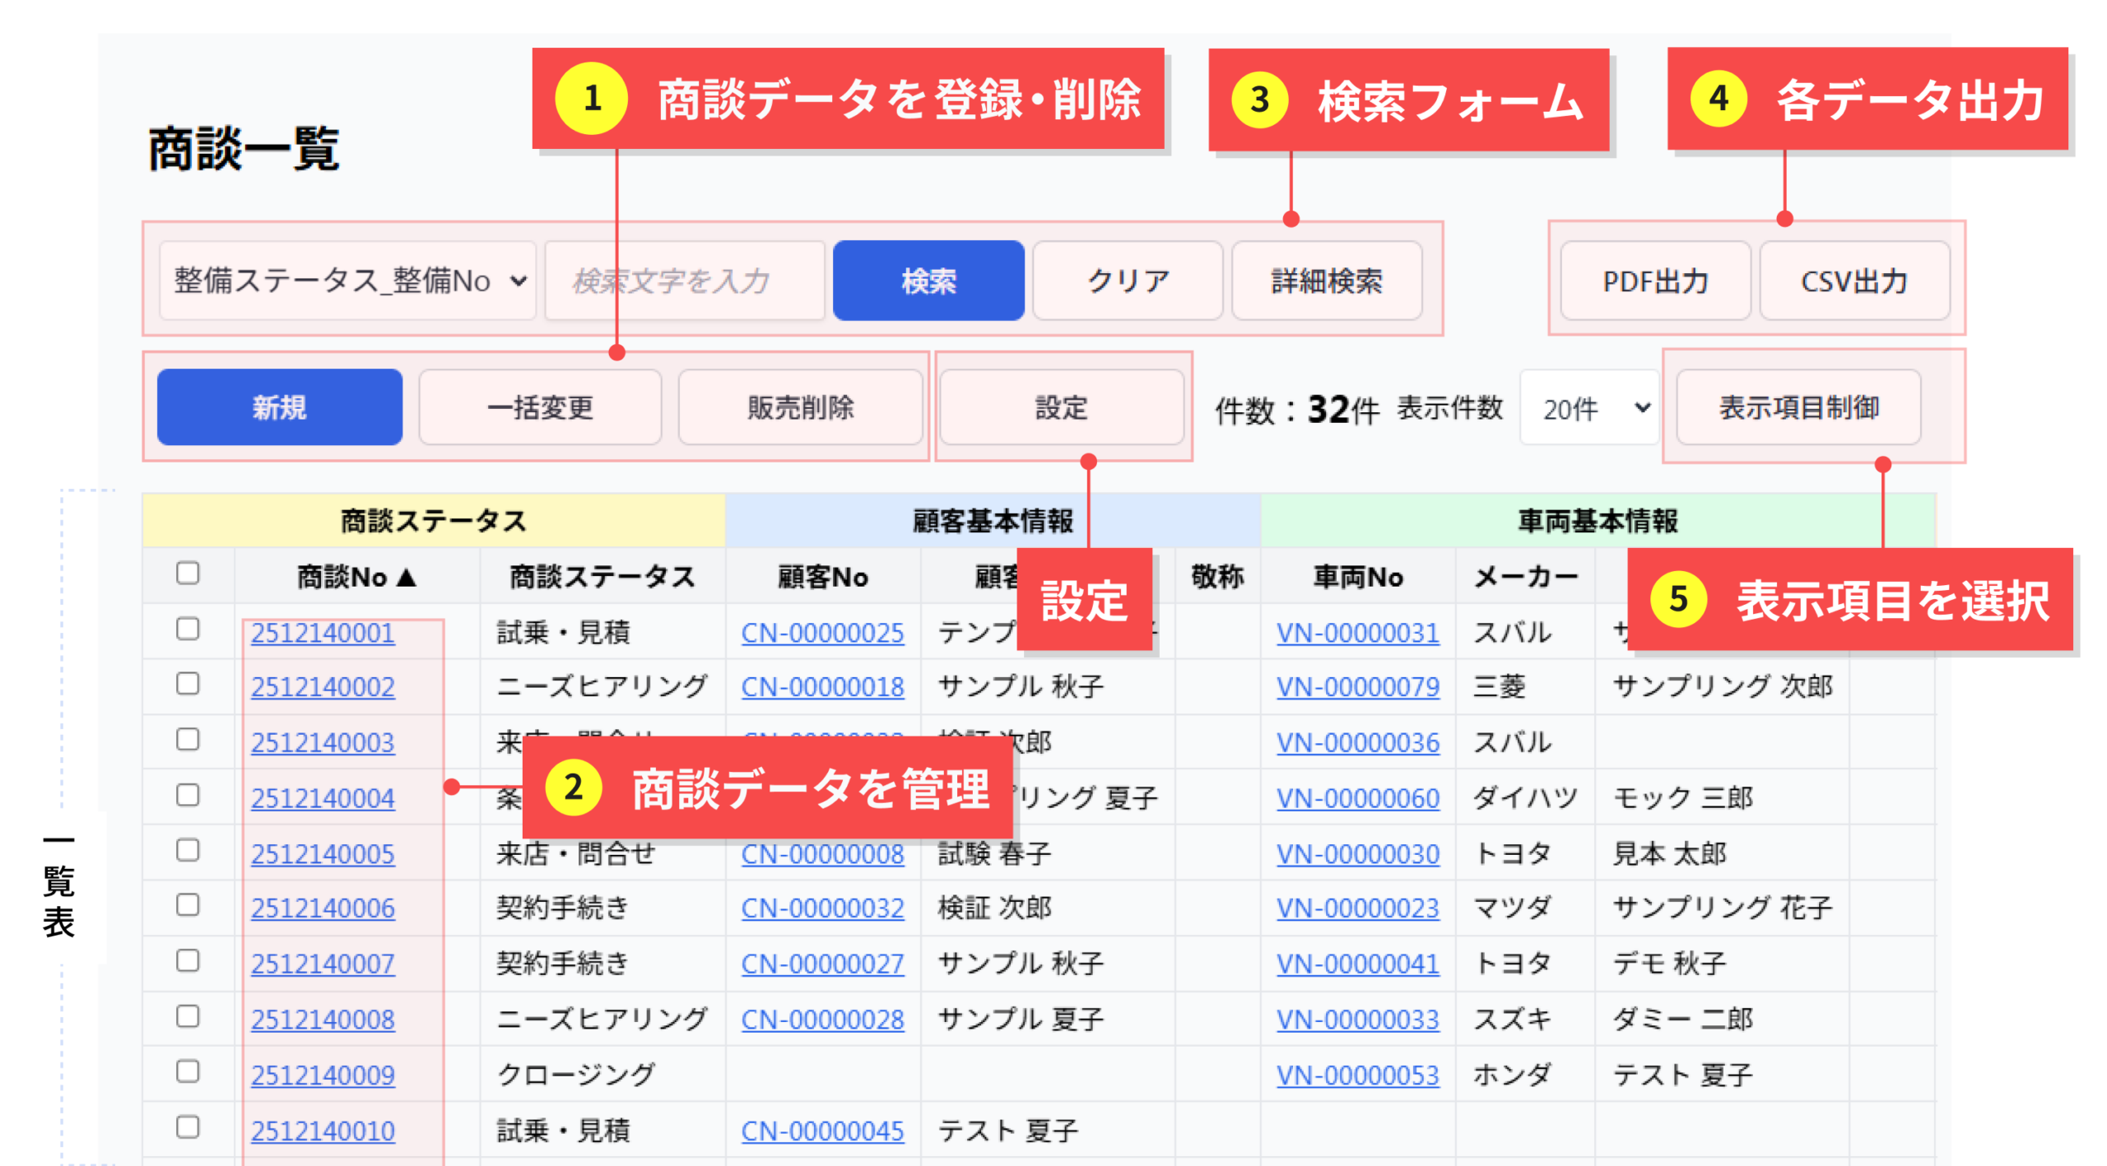The width and height of the screenshot is (2107, 1166).
Task: Open the 設定 settings button
Action: click(x=1060, y=406)
